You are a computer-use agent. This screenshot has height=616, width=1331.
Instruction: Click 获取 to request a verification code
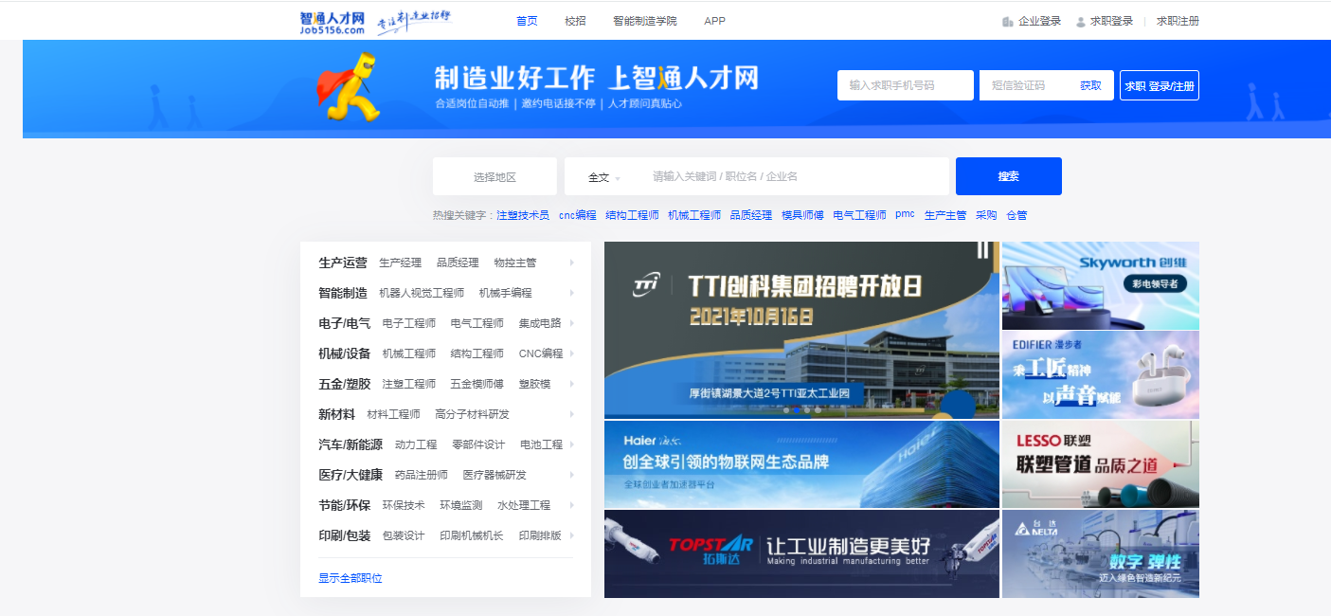pos(1091,85)
